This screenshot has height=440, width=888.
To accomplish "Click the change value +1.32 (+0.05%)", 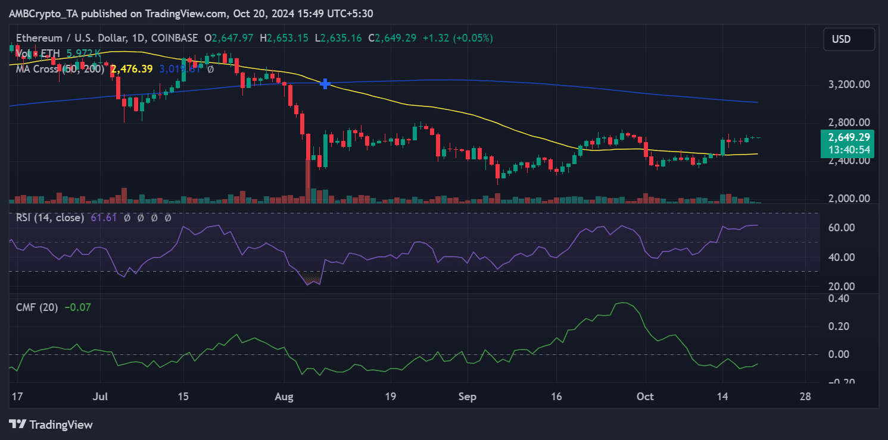I will (458, 38).
